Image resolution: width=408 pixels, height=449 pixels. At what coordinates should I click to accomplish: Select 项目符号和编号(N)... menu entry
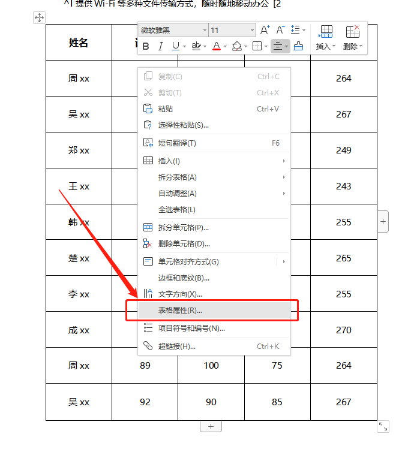tap(214, 328)
